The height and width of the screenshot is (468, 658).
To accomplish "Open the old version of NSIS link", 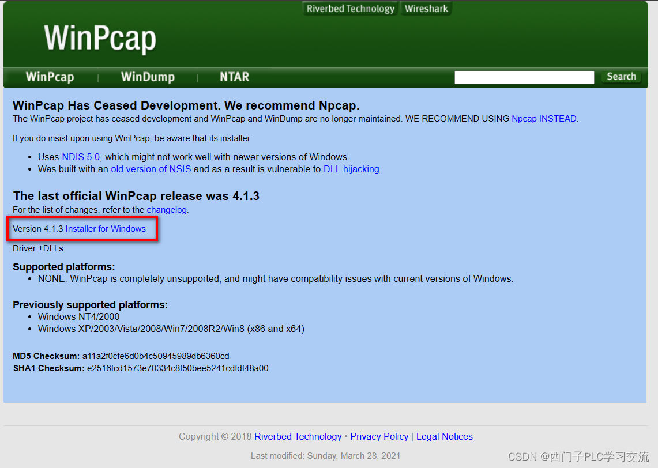I will click(151, 169).
